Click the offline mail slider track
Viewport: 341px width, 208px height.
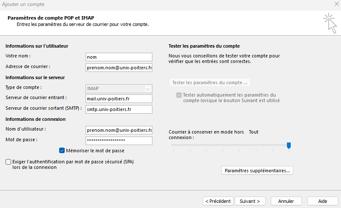pos(230,145)
